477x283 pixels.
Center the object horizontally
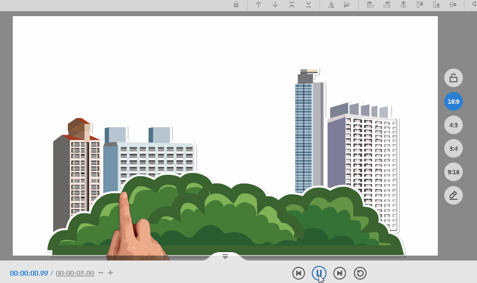[x=403, y=4]
